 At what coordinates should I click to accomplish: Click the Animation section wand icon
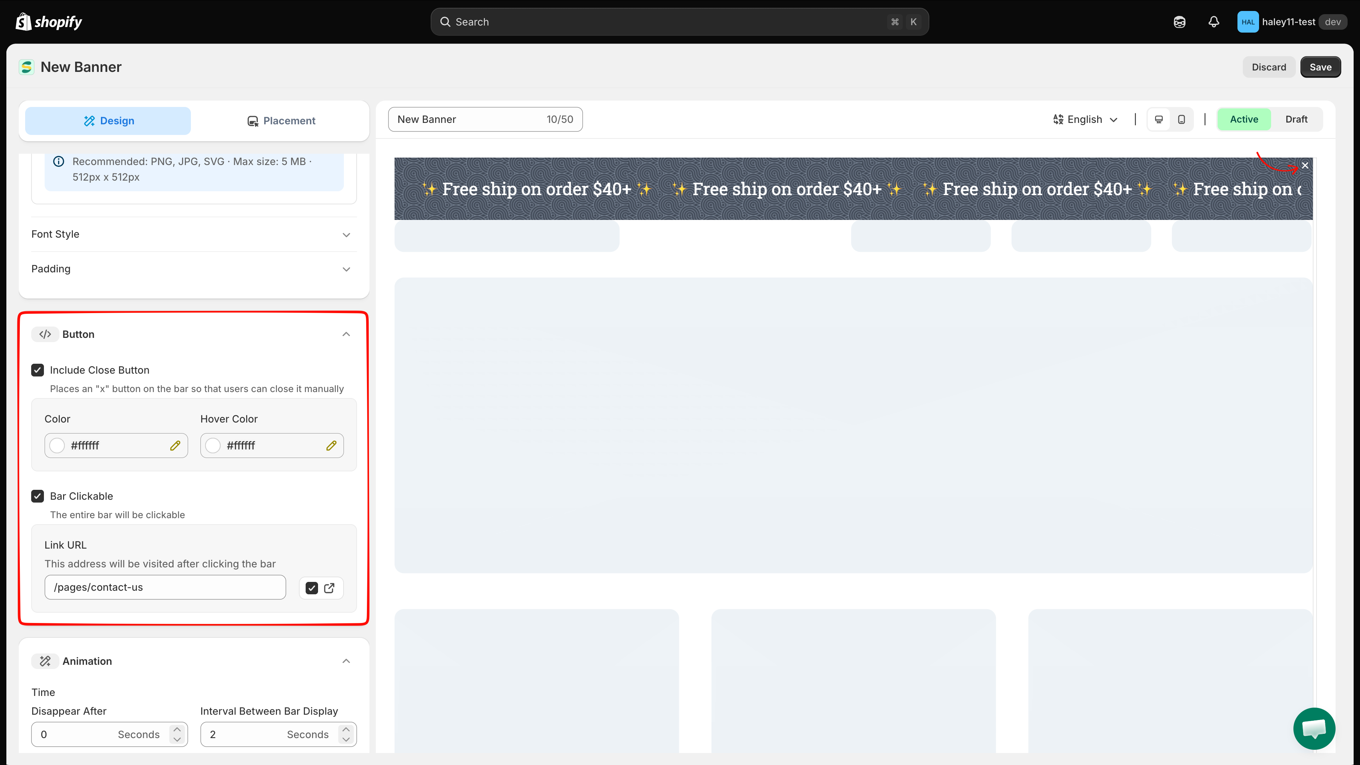45,661
